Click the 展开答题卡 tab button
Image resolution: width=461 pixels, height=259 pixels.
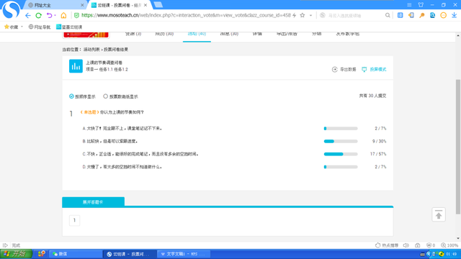pyautogui.click(x=93, y=202)
